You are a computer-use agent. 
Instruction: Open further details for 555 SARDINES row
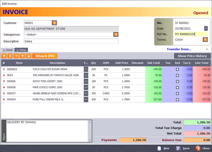(86, 75)
